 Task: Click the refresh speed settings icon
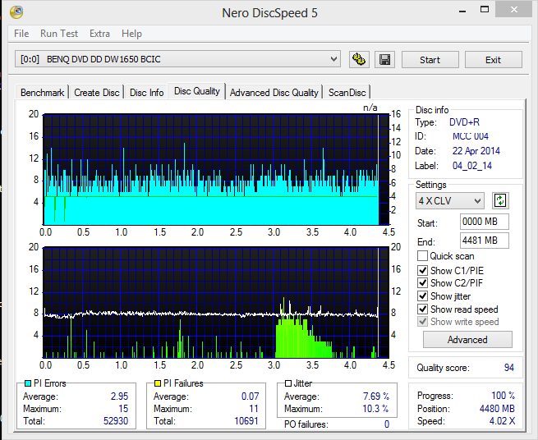coord(500,200)
